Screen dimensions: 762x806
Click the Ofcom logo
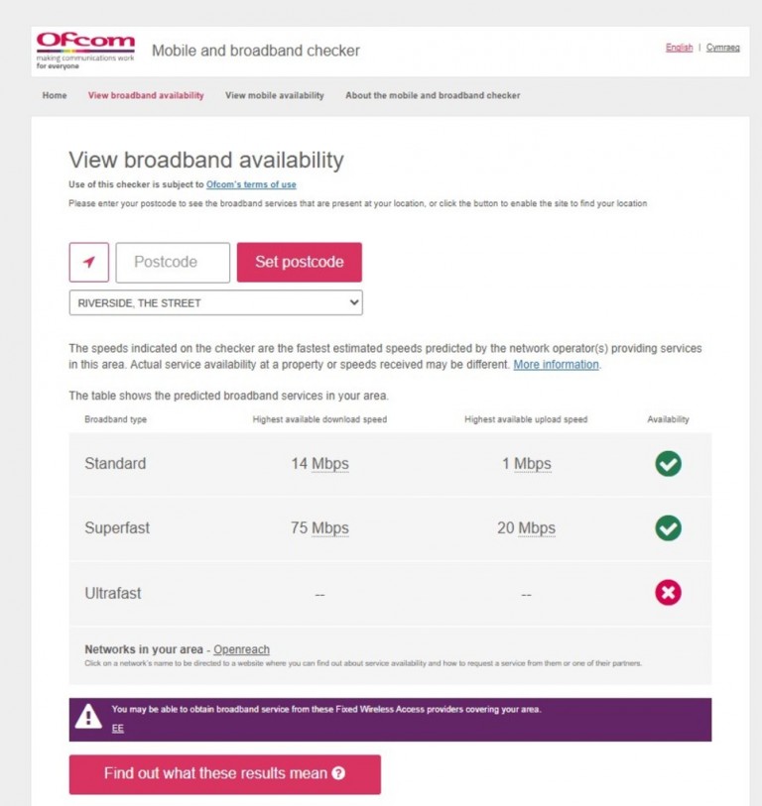[x=85, y=51]
